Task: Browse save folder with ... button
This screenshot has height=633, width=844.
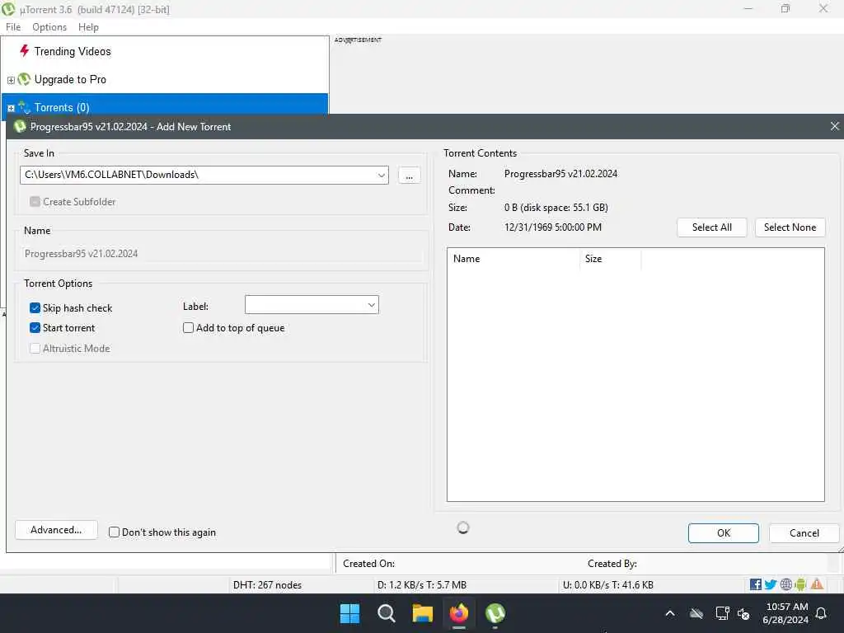Action: (x=409, y=176)
